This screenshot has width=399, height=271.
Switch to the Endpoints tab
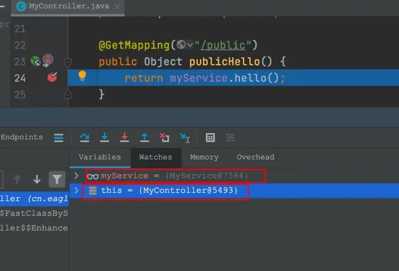point(22,137)
